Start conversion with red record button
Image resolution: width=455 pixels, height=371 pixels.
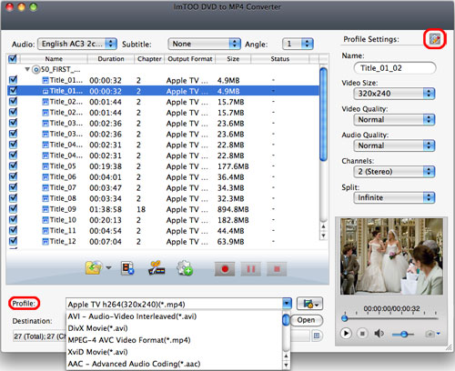[x=225, y=269]
